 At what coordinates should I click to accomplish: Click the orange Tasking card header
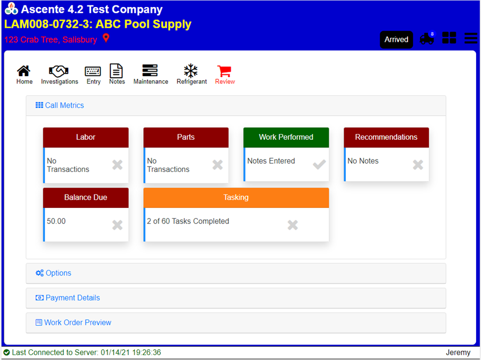(x=236, y=198)
